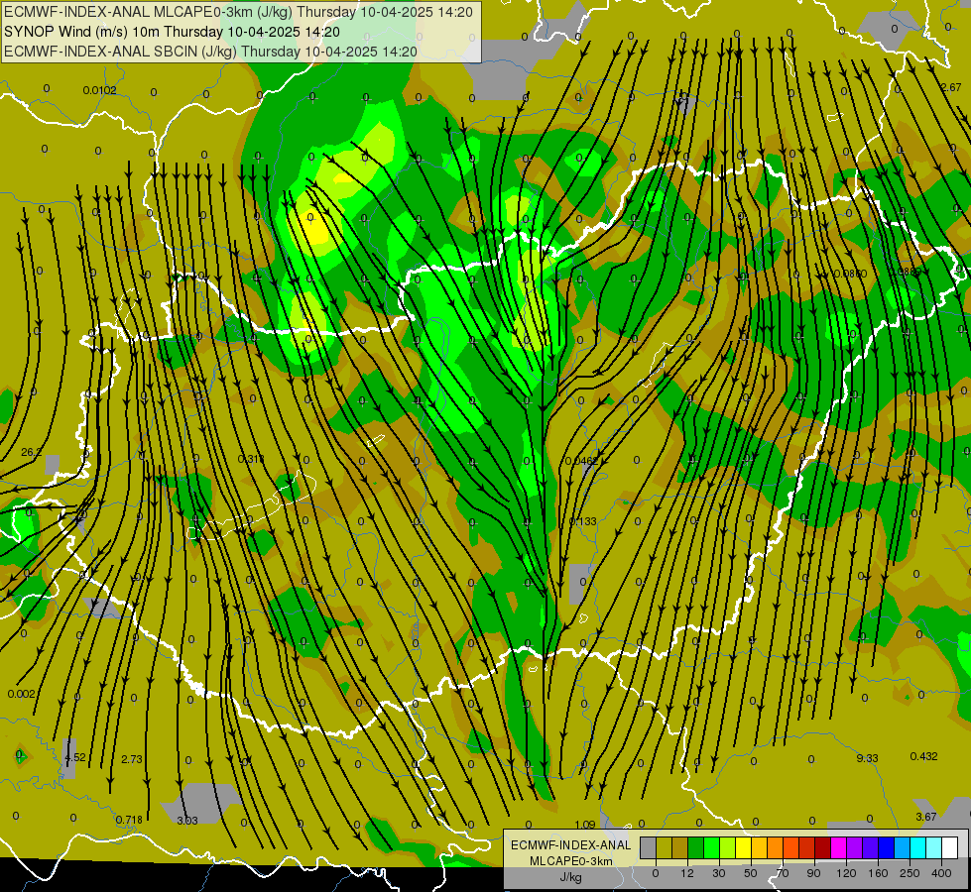The height and width of the screenshot is (892, 971).
Task: Click the map value 2.73
Action: click(132, 759)
